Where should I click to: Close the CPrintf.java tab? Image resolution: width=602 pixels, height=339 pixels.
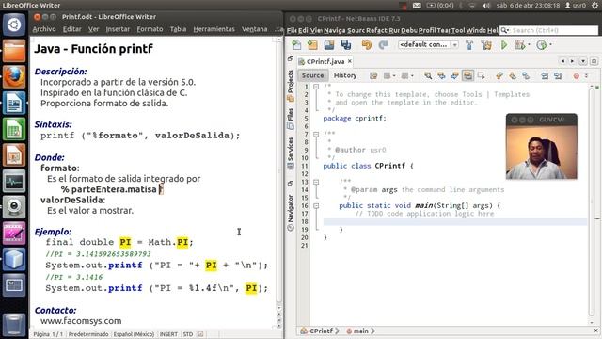click(350, 61)
